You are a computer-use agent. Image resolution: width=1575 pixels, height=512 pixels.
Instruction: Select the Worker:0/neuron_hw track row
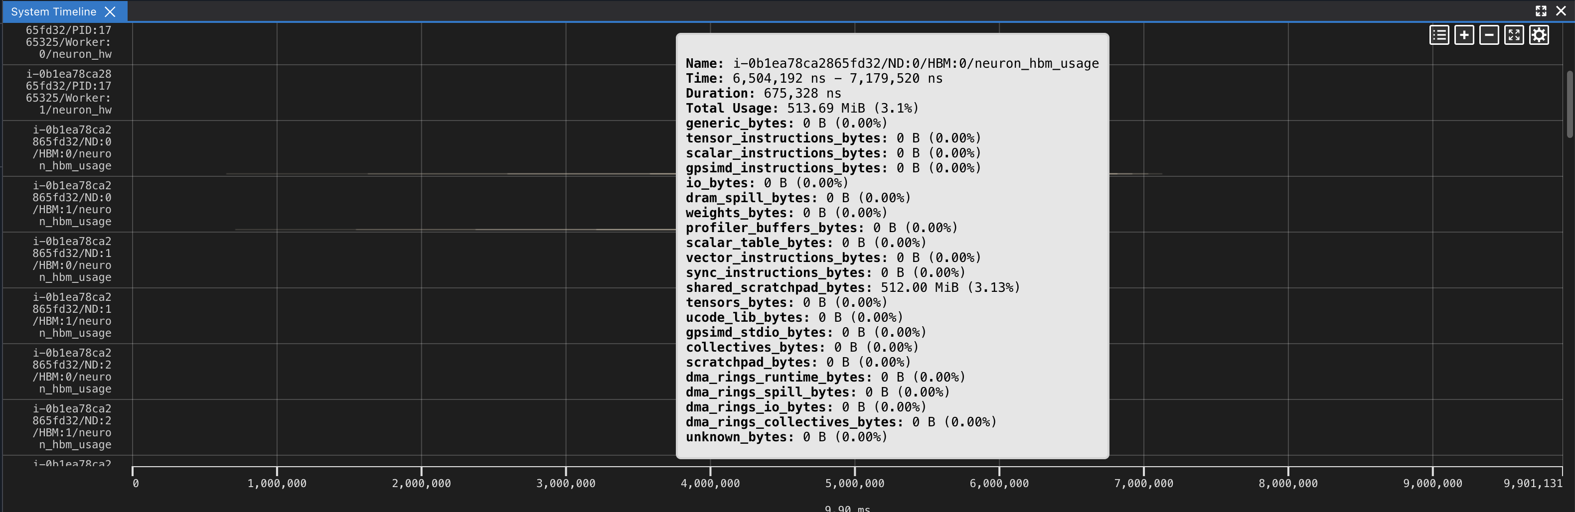click(x=67, y=42)
